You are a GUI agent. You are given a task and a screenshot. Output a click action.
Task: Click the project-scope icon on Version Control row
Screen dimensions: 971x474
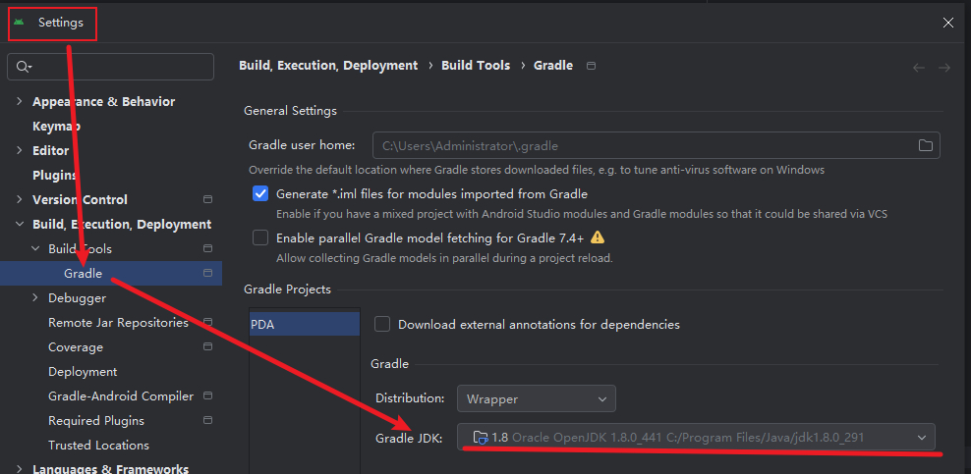click(208, 199)
